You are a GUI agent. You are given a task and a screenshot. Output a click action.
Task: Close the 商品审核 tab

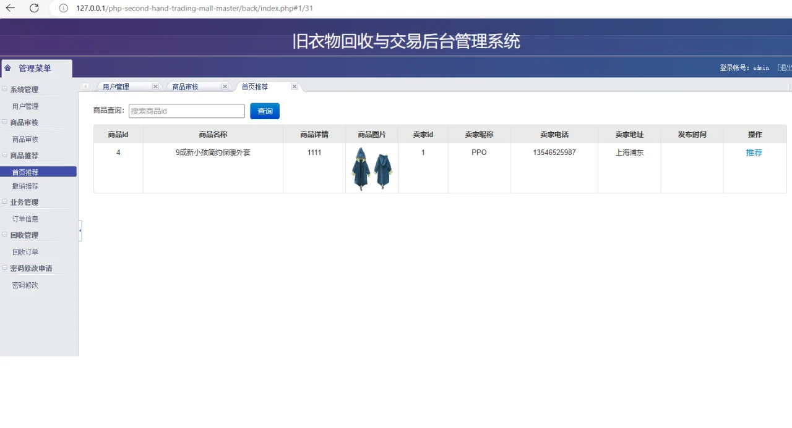[x=225, y=86]
